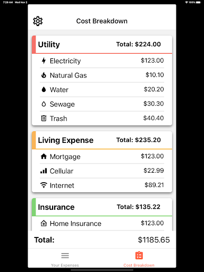The width and height of the screenshot is (204, 272).
Task: Open the Internet $89.21 expense row
Action: tap(102, 185)
